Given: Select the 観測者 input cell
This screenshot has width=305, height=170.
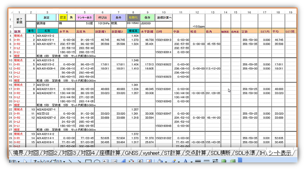Looking at the screenshot, I should pos(46,23).
